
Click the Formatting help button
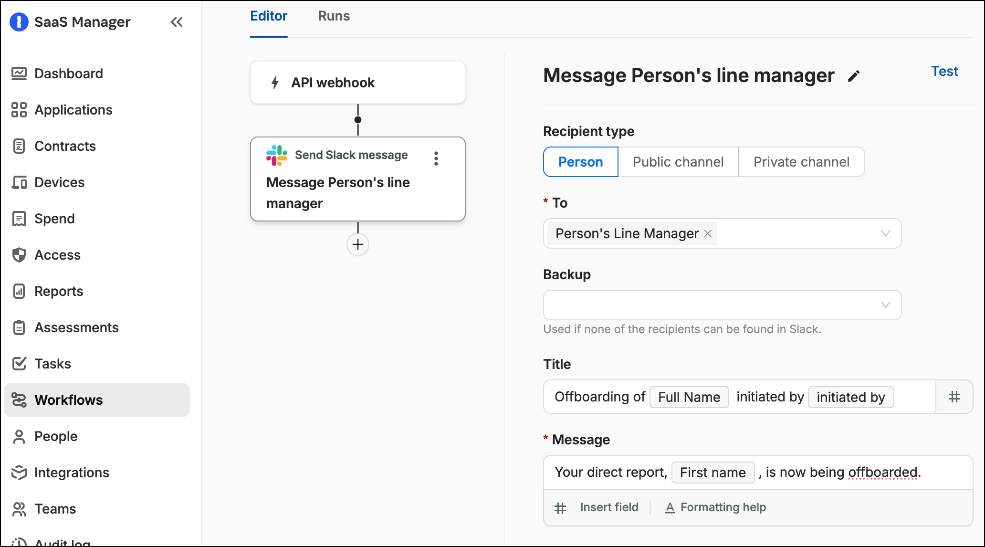716,507
